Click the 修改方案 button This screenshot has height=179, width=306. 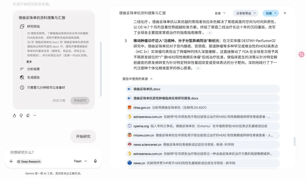coord(59,100)
